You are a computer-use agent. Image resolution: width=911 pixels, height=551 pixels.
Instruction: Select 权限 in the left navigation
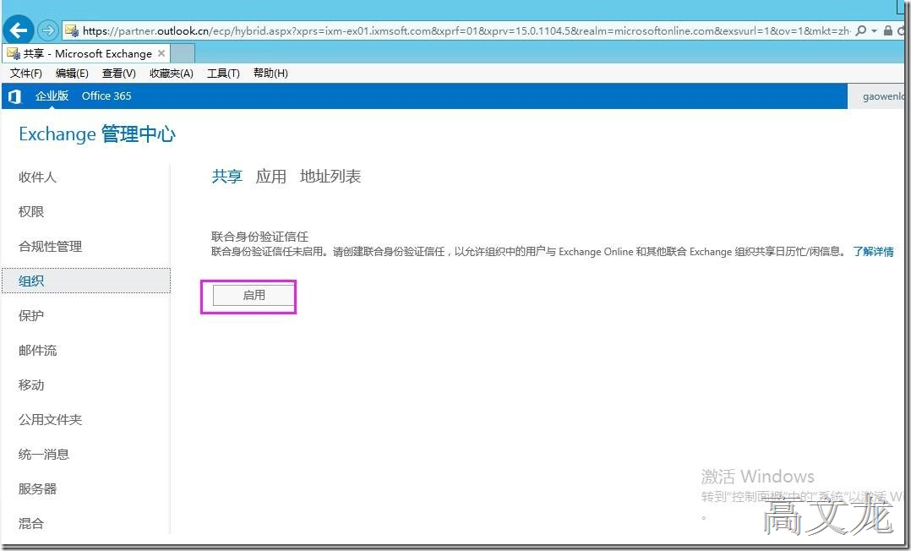point(31,211)
